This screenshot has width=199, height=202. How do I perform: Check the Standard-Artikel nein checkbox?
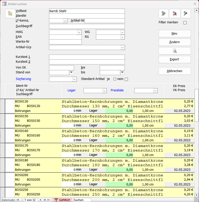[x=126, y=79]
